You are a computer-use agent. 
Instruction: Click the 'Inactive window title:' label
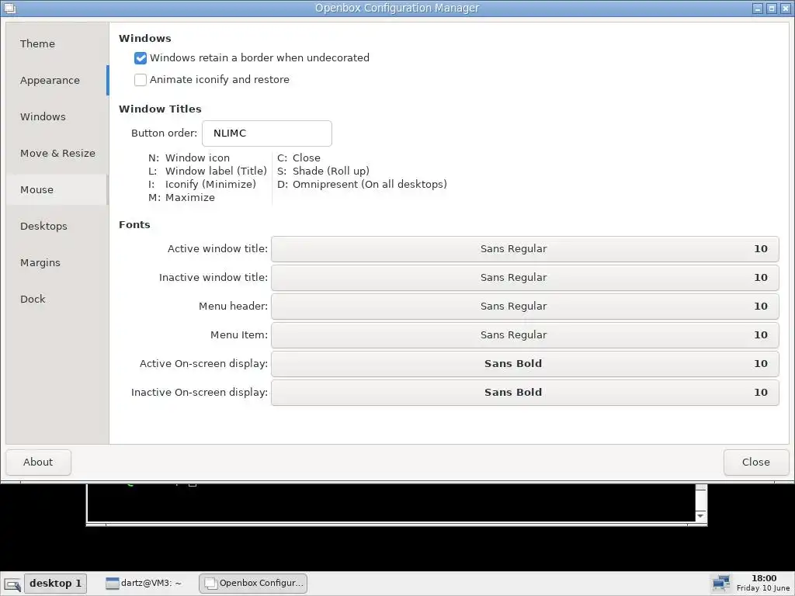click(x=214, y=278)
